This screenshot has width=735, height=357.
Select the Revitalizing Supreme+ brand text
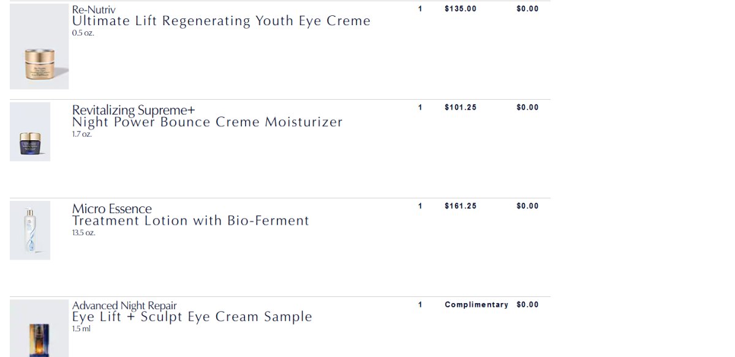coord(134,110)
